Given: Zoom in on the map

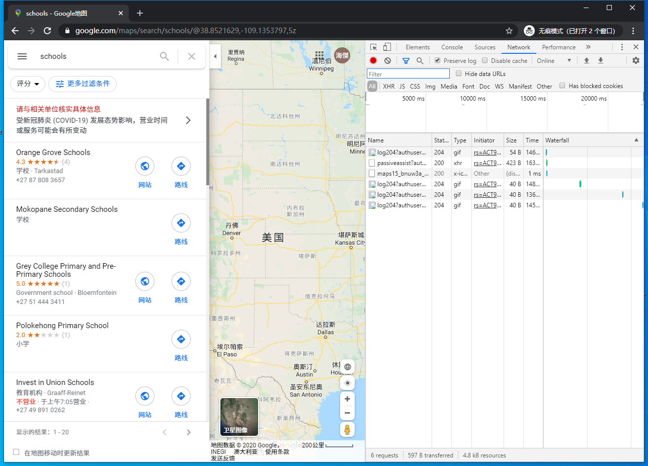Looking at the screenshot, I should [347, 399].
